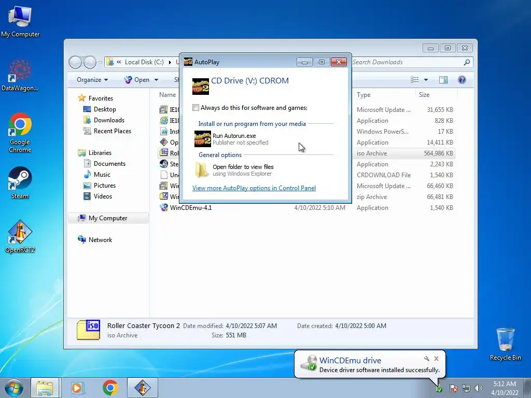The height and width of the screenshot is (398, 531).
Task: Click the '31,655 KB' size cell
Action: coord(440,110)
